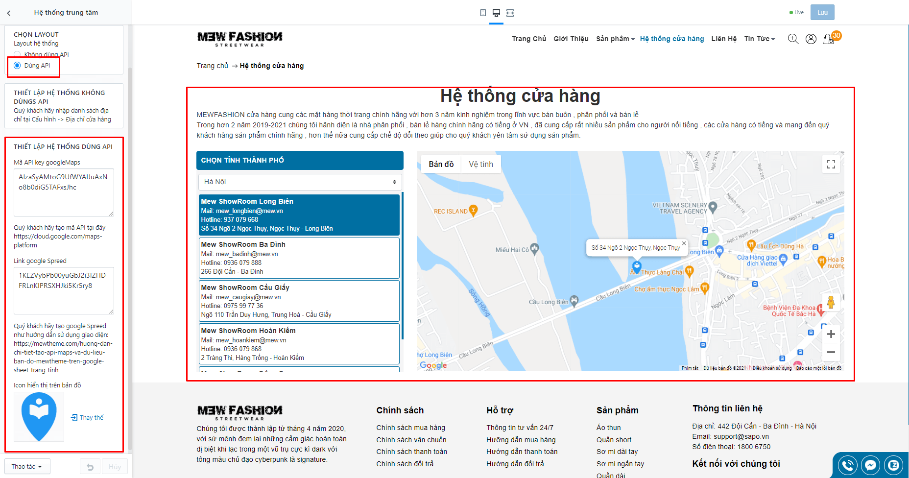Click the blue store marker on map

pos(637,267)
